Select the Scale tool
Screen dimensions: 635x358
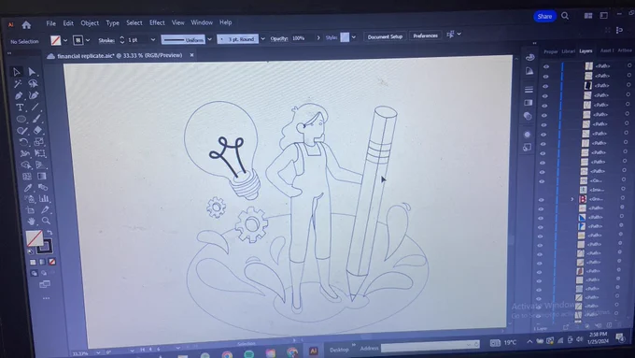pyautogui.click(x=39, y=141)
